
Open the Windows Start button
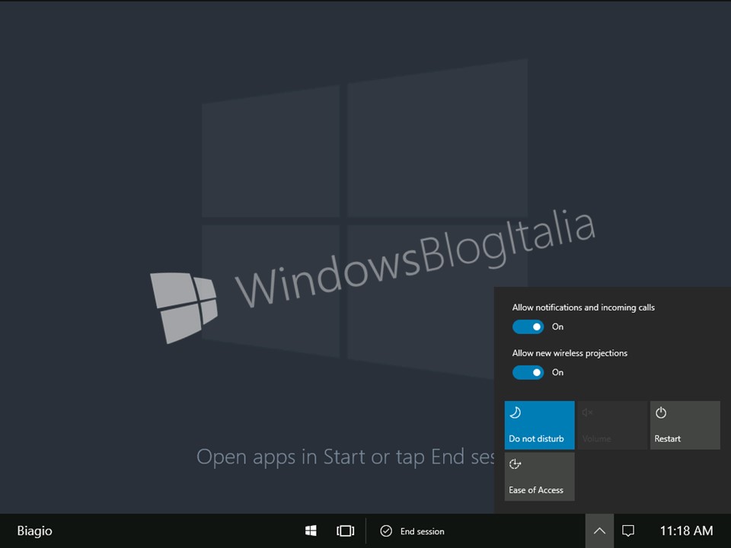pyautogui.click(x=311, y=530)
